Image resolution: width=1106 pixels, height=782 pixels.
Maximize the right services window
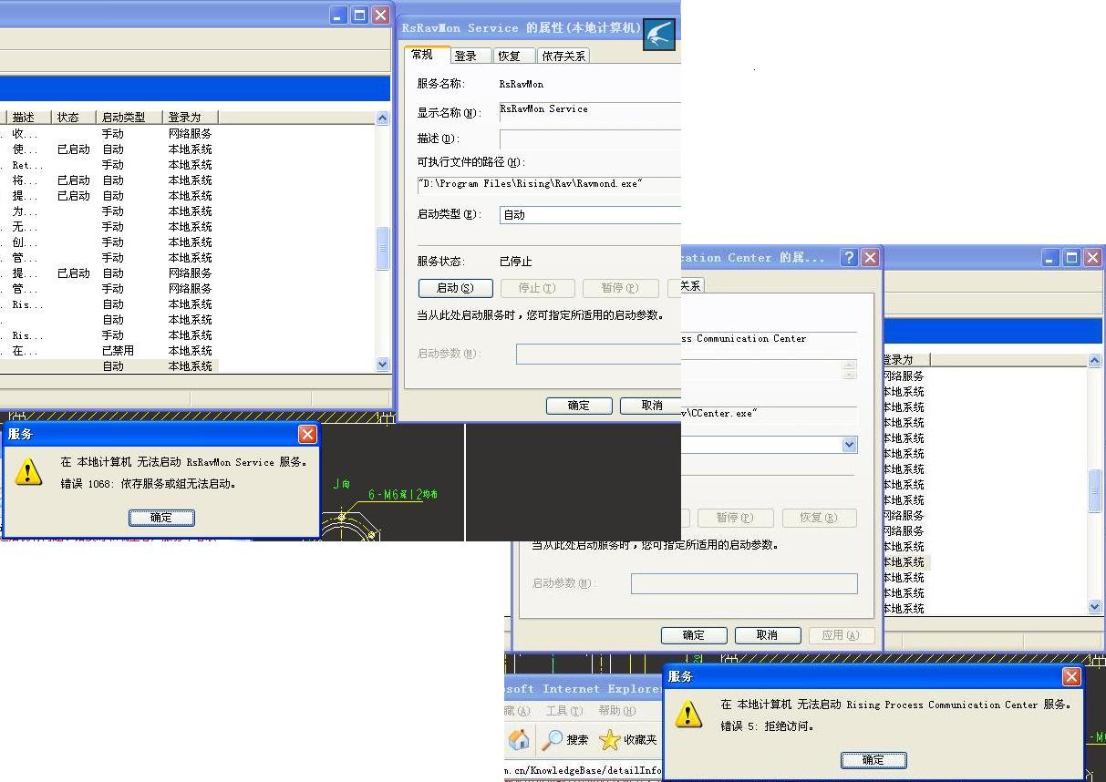pos(1071,258)
